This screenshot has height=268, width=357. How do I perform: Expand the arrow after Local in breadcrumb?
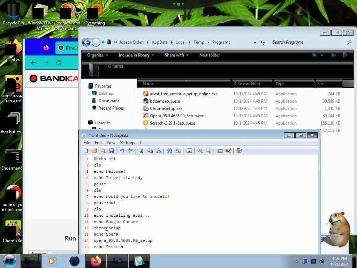tap(189, 42)
